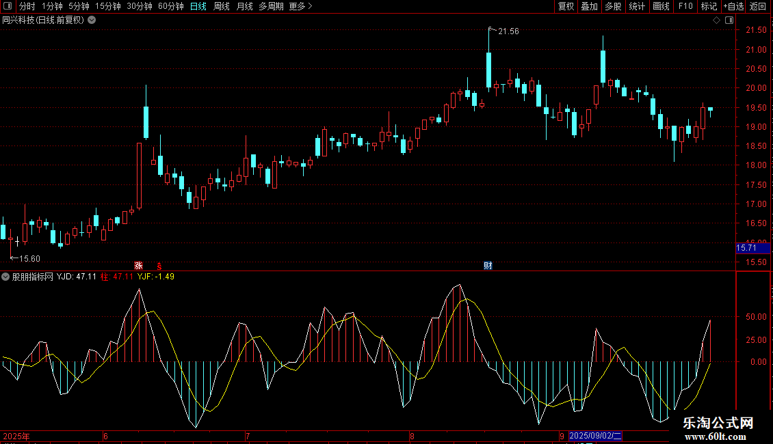Click the 21.50 price axis label
This screenshot has height=444, width=773.
tap(756, 31)
